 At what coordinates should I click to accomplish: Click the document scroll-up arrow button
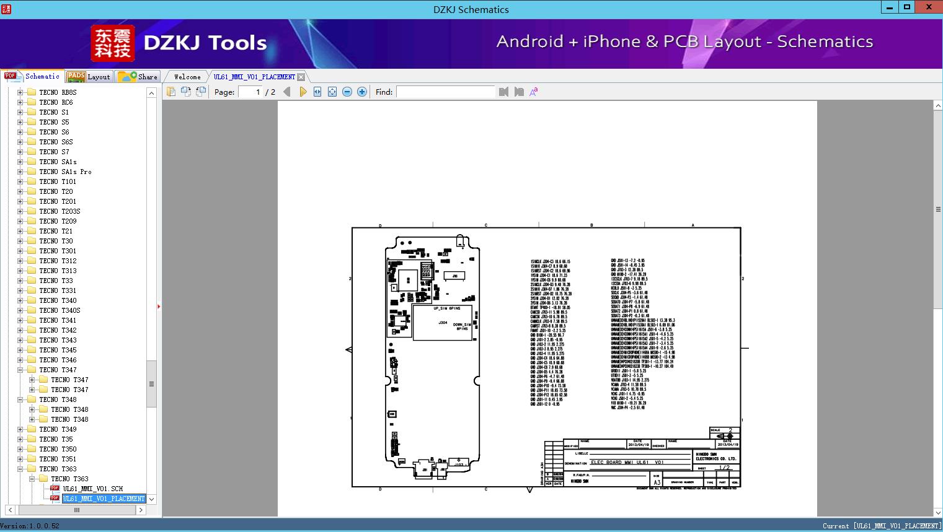click(x=938, y=106)
